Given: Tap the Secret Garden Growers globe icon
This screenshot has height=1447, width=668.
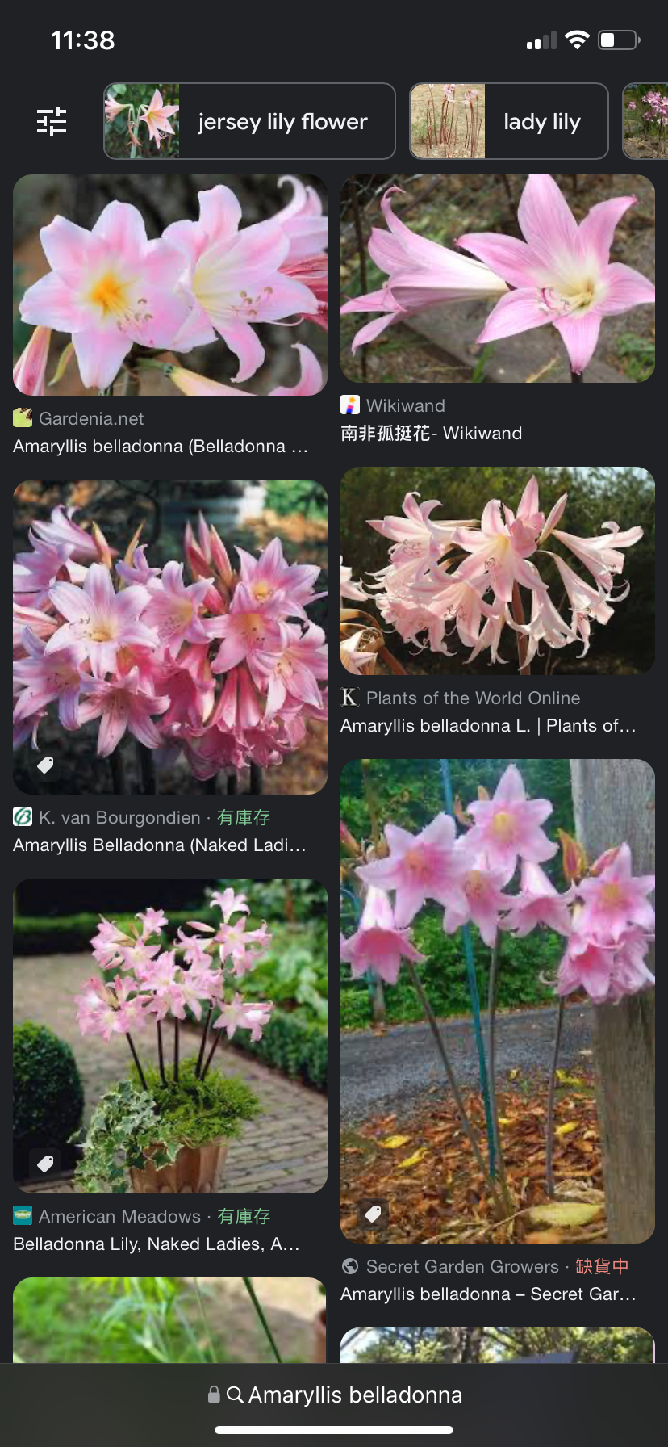Looking at the screenshot, I should [350, 1265].
